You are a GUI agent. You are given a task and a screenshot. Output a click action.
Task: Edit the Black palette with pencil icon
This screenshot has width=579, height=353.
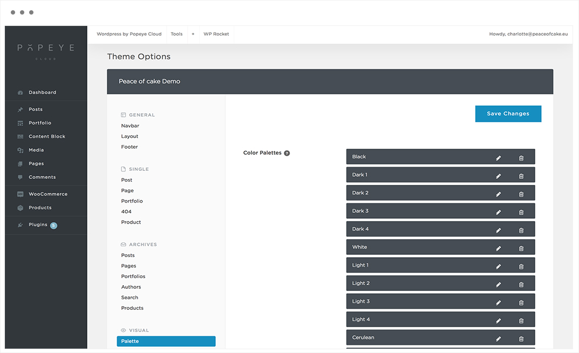[x=498, y=158]
